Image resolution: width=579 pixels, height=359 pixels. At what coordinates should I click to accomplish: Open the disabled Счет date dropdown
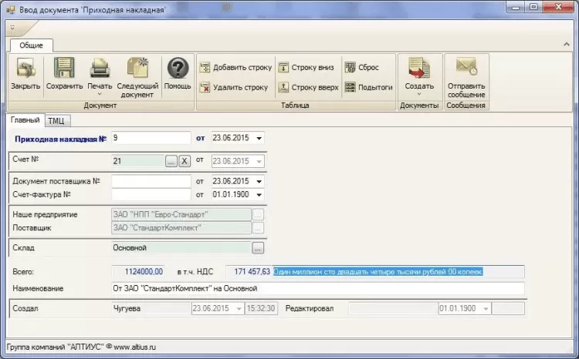click(x=259, y=162)
